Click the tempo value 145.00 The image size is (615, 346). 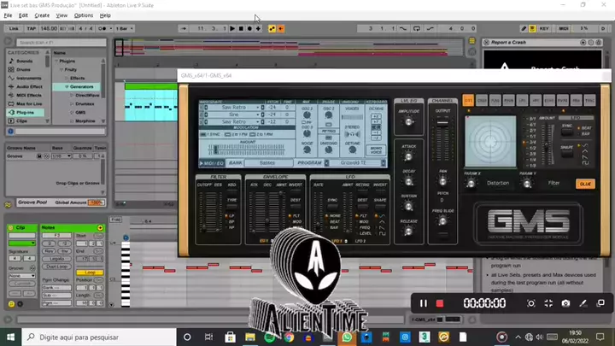(49, 29)
